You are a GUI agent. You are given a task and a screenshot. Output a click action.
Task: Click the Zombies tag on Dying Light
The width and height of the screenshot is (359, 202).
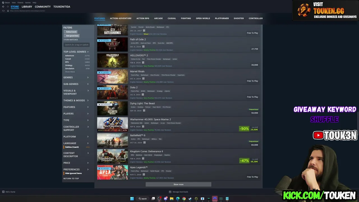pos(140,107)
